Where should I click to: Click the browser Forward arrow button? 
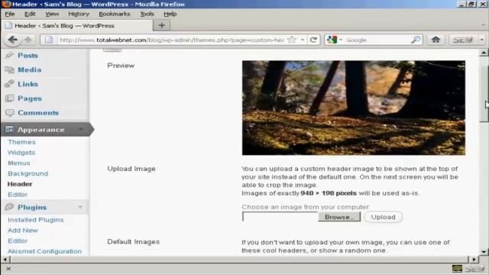tap(28, 40)
